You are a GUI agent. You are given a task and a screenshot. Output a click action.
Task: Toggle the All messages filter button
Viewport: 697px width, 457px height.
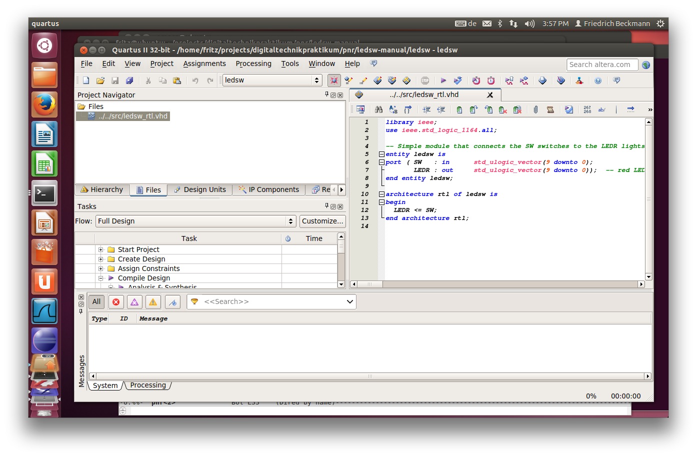[96, 301]
